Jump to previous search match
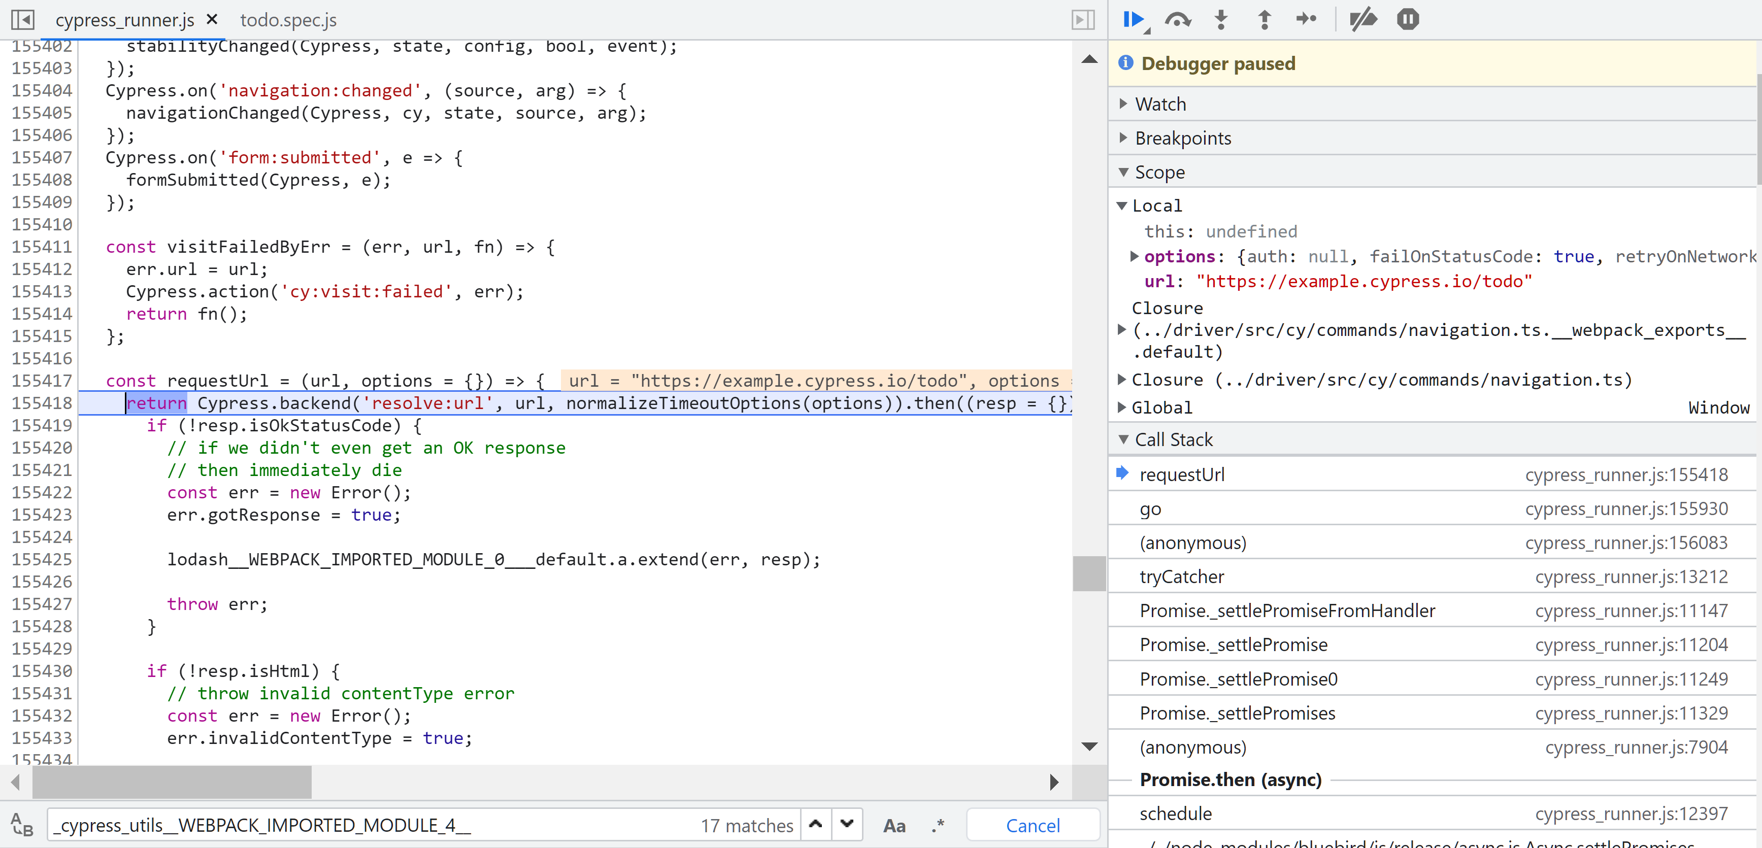The height and width of the screenshot is (848, 1762). [815, 824]
